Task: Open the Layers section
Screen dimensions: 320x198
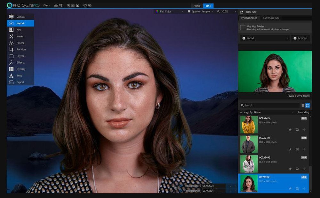Action: pos(20,56)
